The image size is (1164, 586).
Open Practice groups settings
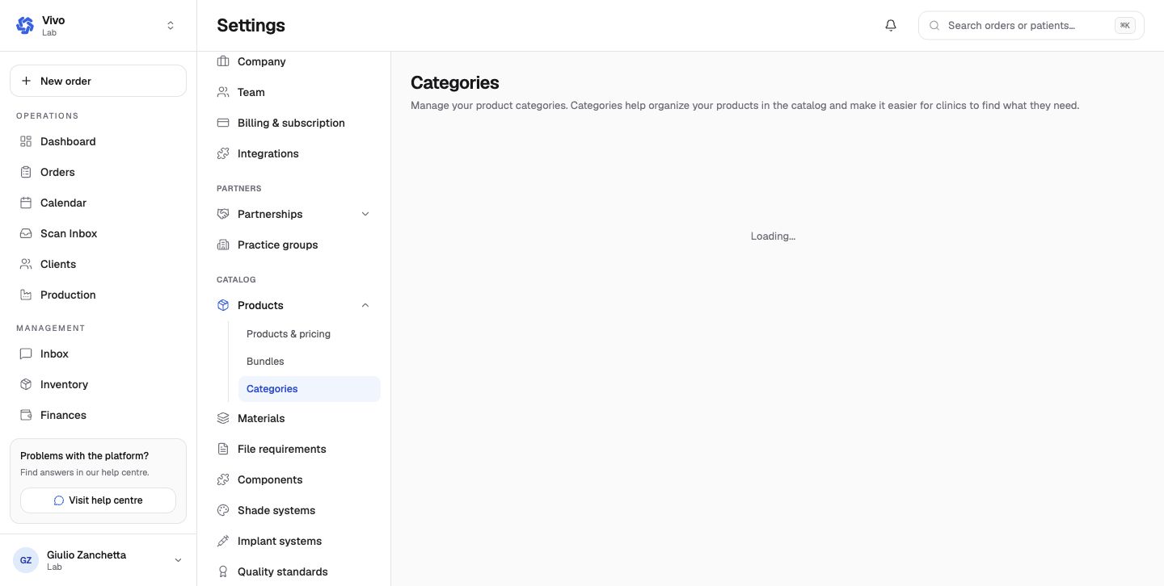point(293,245)
